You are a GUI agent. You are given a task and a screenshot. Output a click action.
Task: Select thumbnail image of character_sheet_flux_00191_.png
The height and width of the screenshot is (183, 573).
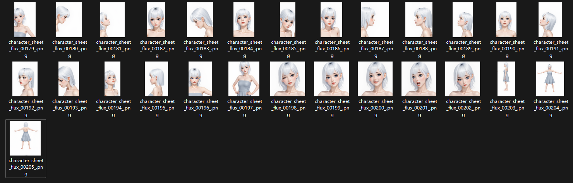(551, 20)
